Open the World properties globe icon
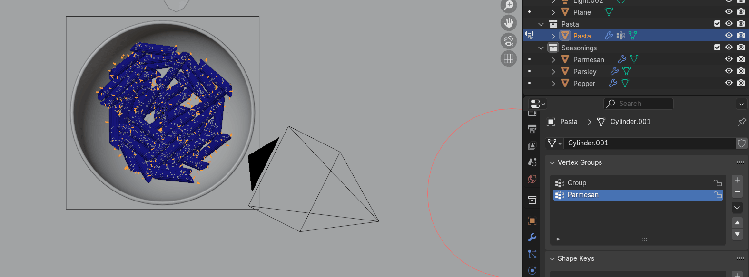 (x=532, y=179)
